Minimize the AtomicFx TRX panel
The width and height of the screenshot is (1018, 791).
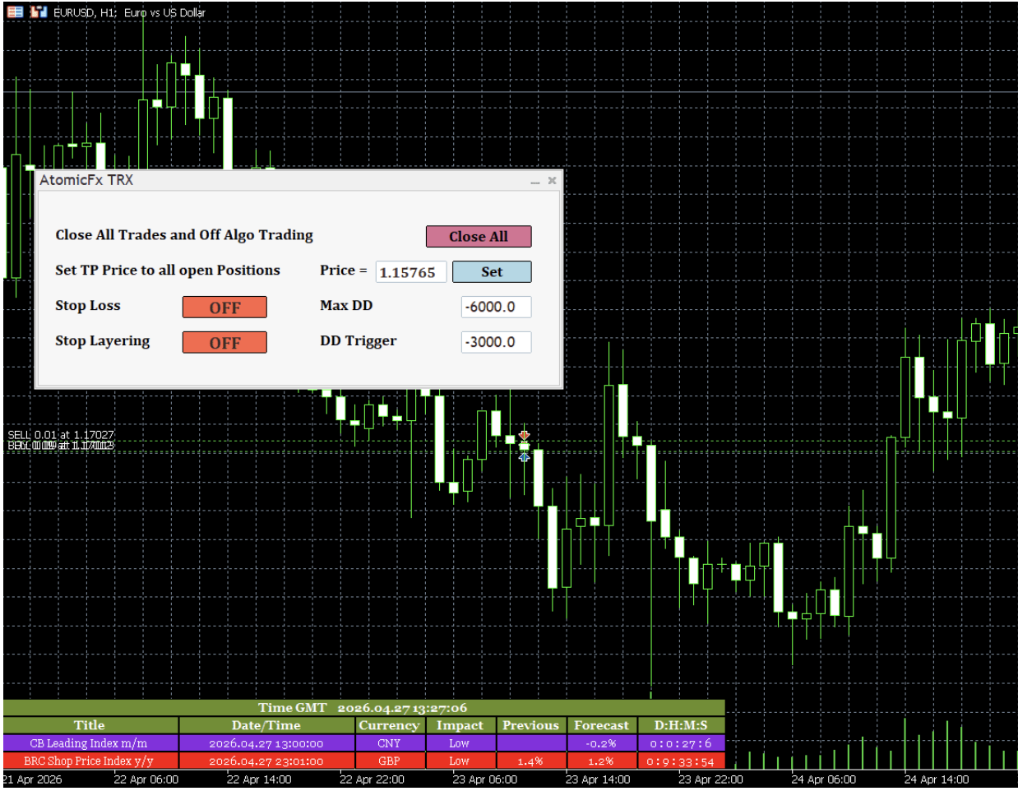(x=534, y=181)
